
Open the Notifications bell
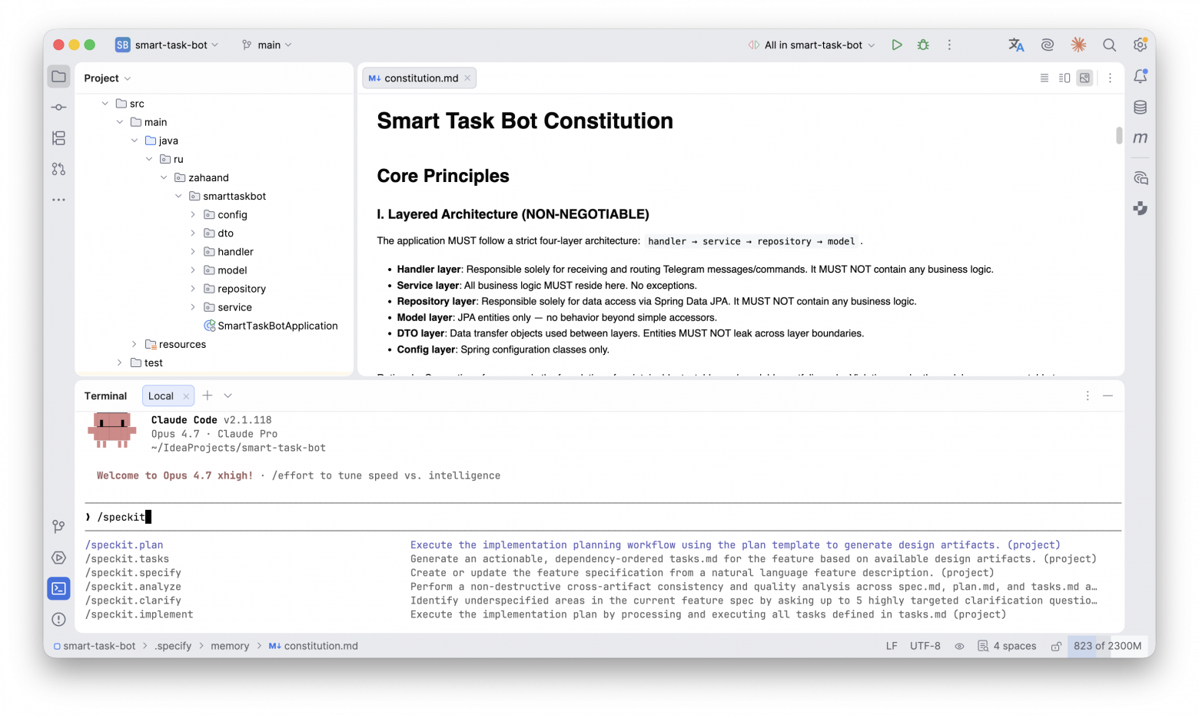point(1141,76)
